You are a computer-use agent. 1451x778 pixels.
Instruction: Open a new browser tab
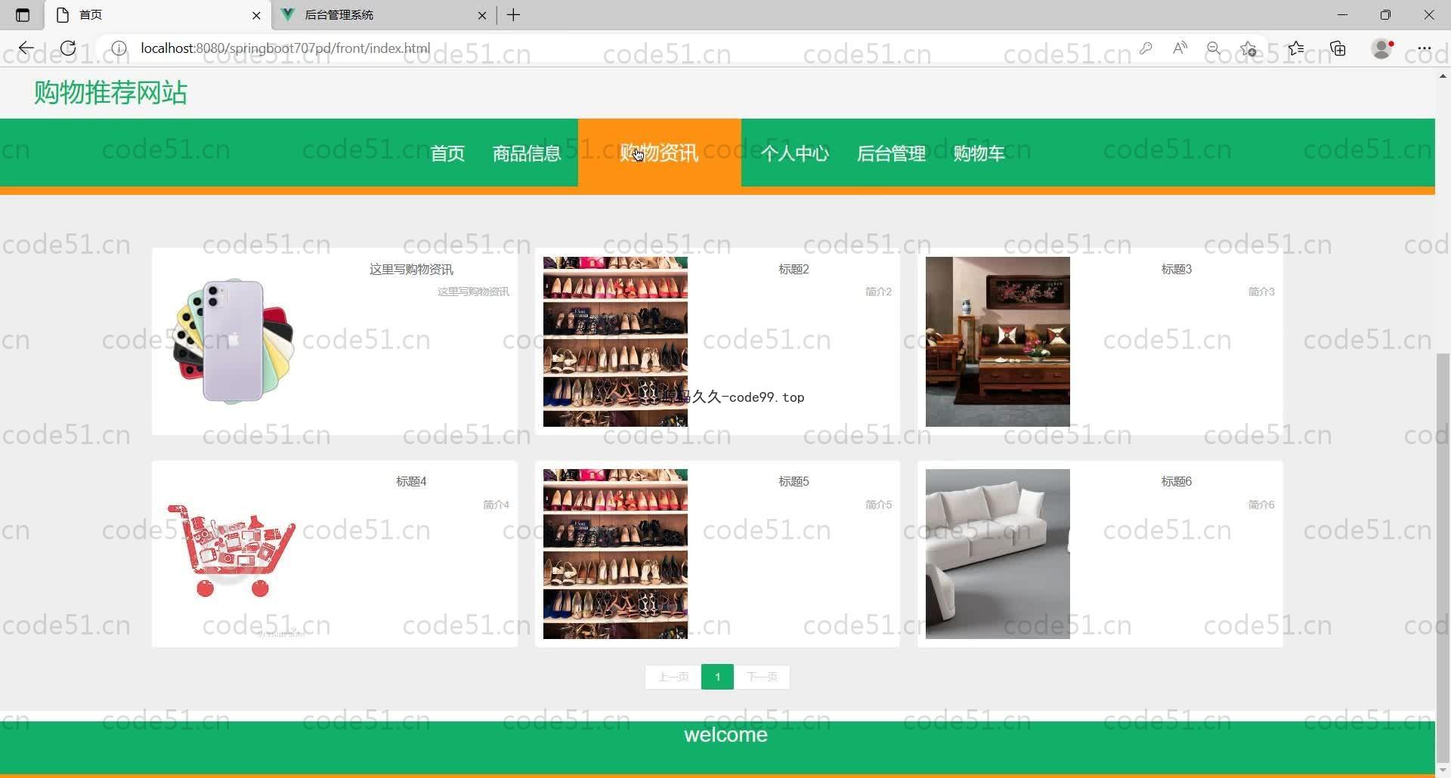point(513,15)
